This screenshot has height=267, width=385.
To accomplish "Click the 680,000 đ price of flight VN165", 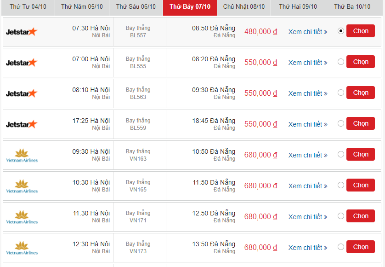I will (260, 186).
